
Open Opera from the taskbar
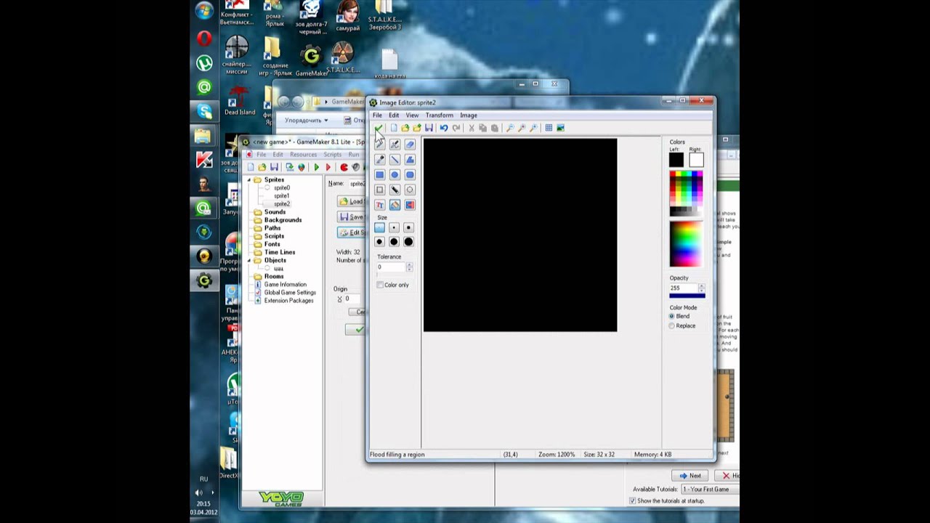204,38
